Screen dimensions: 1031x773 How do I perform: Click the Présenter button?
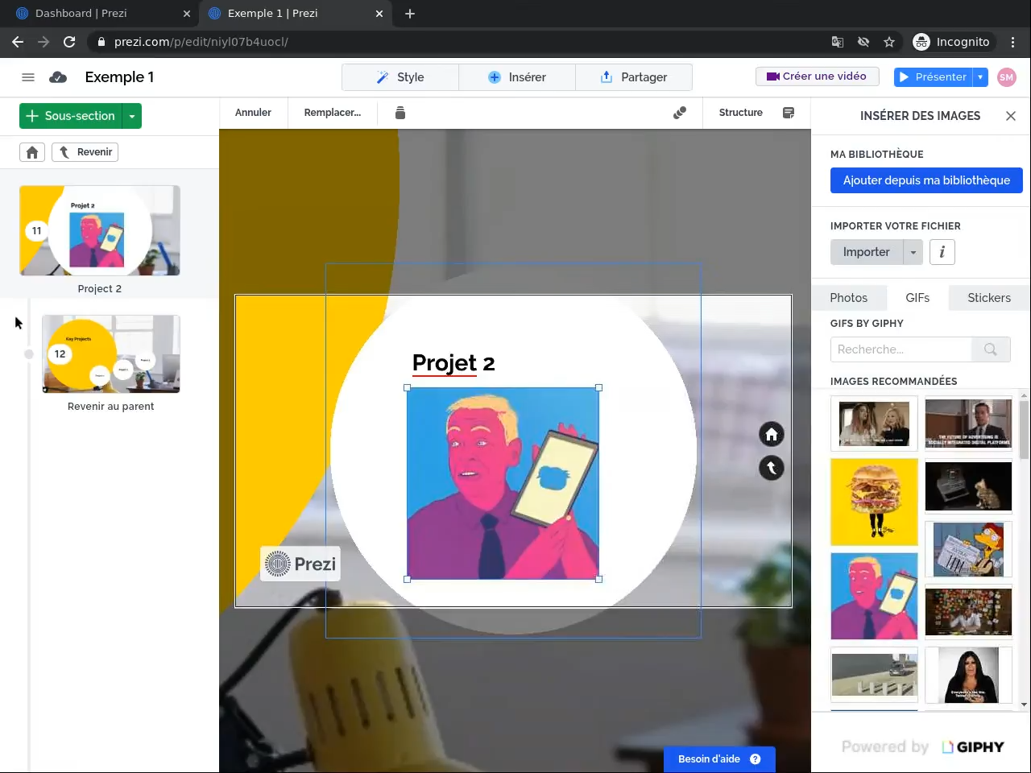934,77
